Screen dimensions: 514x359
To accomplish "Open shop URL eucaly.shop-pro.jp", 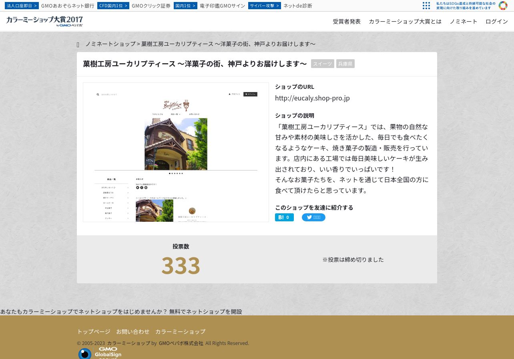I will [312, 98].
